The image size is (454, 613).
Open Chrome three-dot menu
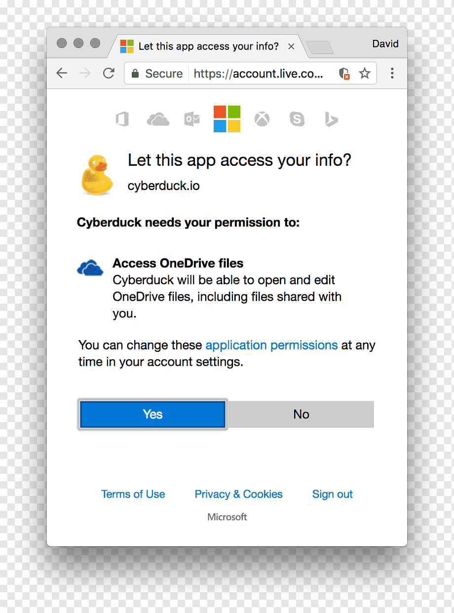[x=392, y=74]
